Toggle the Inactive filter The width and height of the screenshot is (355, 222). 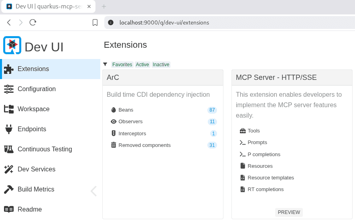tap(161, 65)
